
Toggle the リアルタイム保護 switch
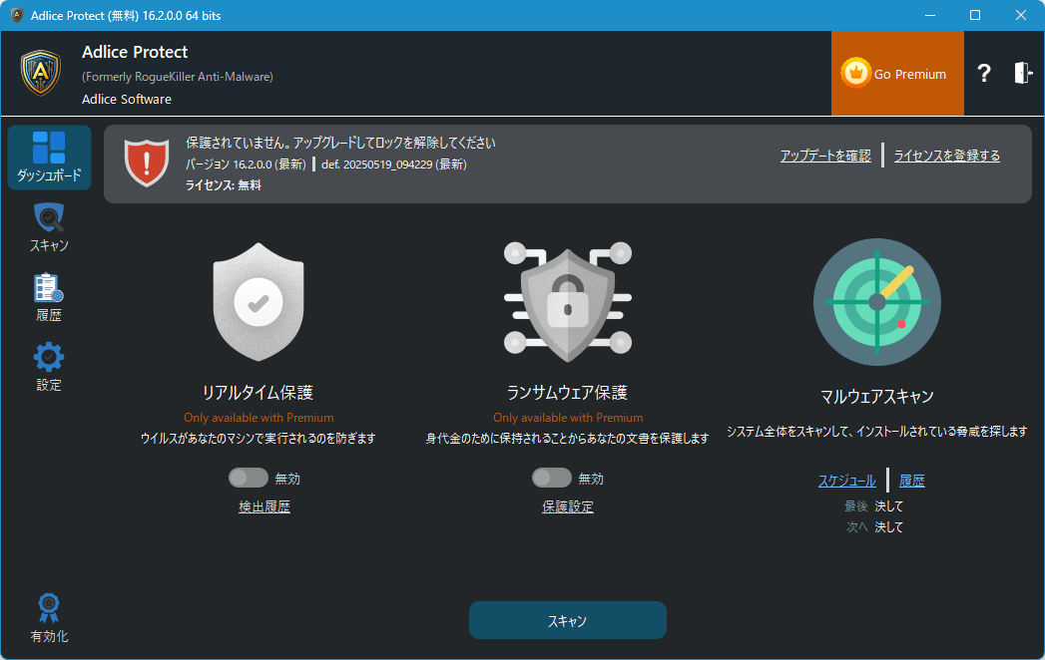[x=248, y=478]
